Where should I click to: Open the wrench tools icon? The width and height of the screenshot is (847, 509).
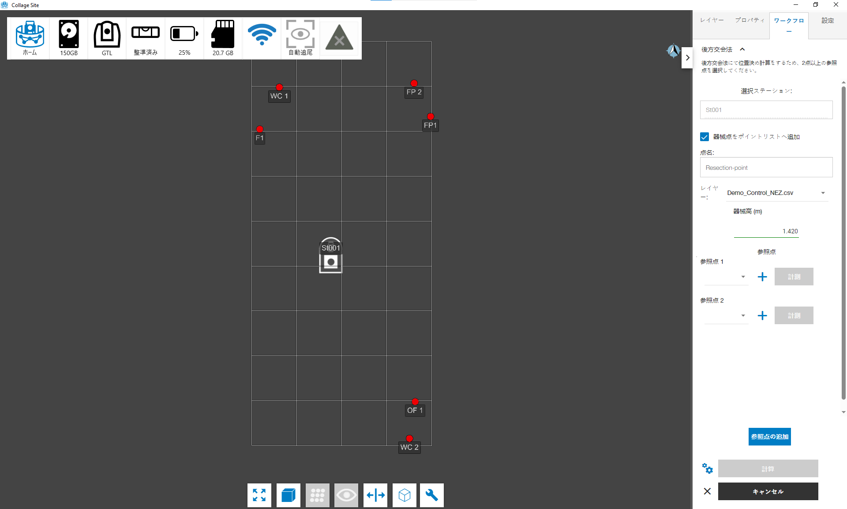(x=432, y=495)
